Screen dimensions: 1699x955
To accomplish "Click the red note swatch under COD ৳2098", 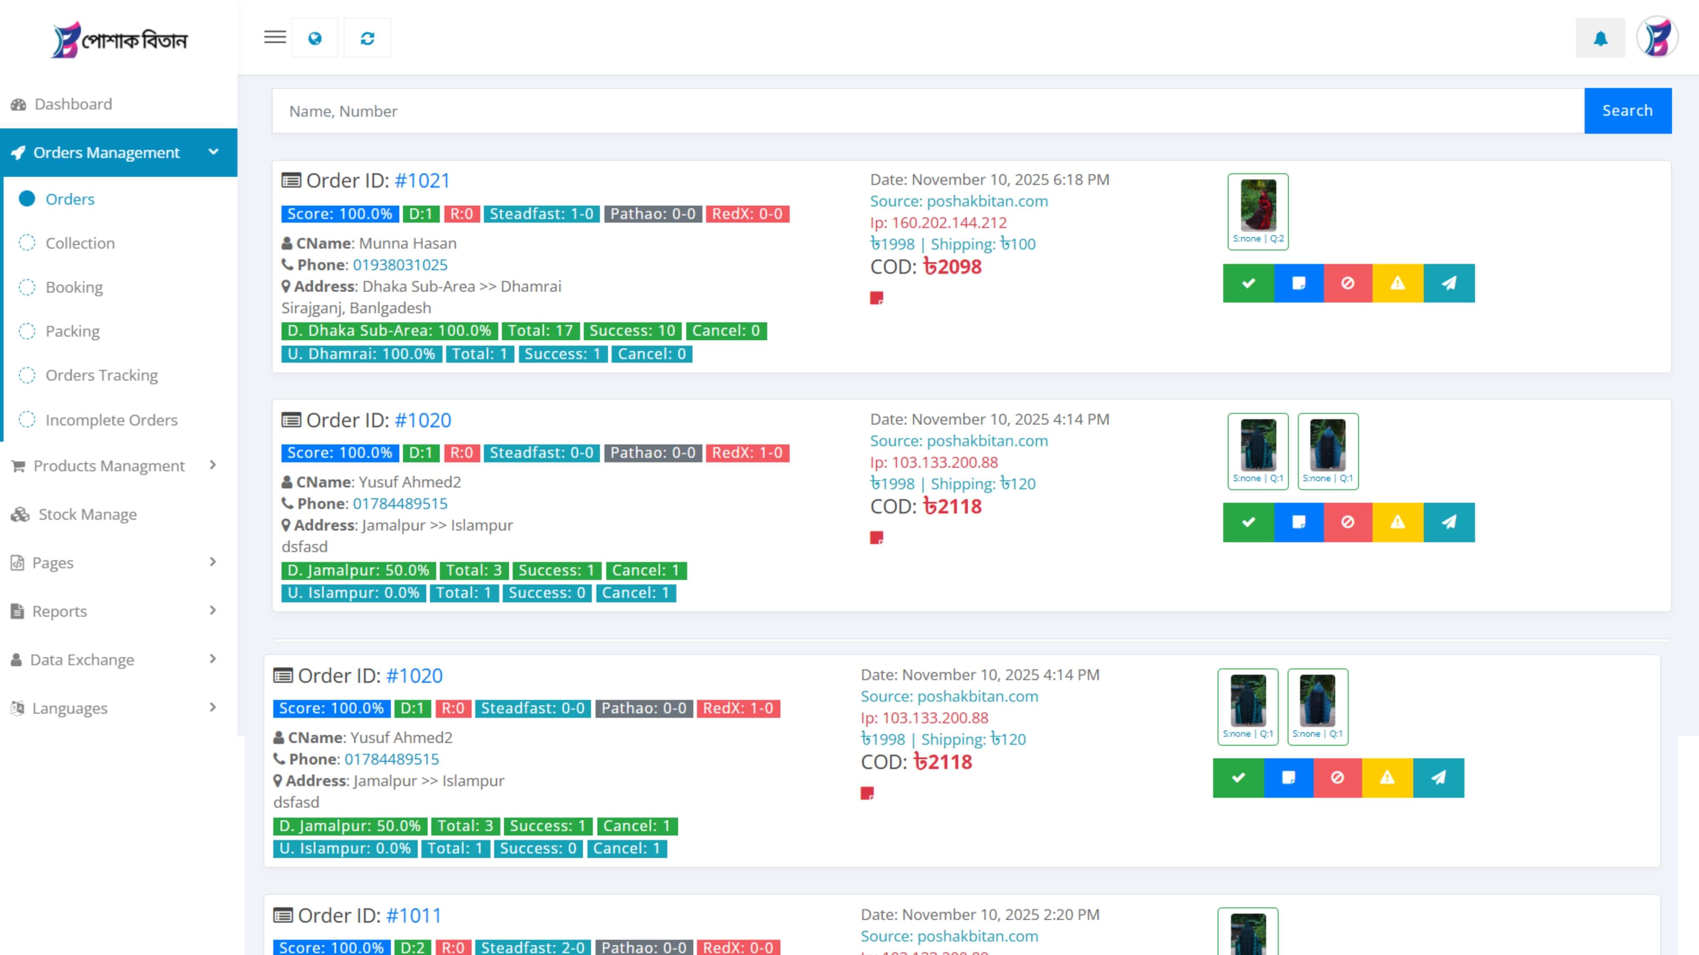I will pos(877,298).
